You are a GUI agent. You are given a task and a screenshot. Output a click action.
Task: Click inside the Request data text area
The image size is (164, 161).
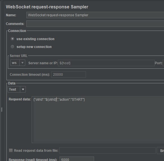tap(98, 119)
